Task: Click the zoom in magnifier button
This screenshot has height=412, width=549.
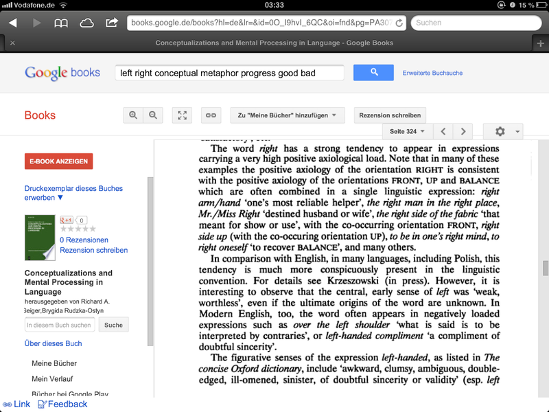Action: (133, 115)
